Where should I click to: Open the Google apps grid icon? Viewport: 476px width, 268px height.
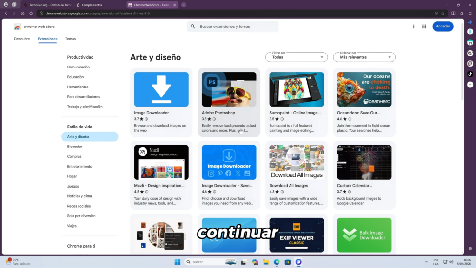pos(424,27)
